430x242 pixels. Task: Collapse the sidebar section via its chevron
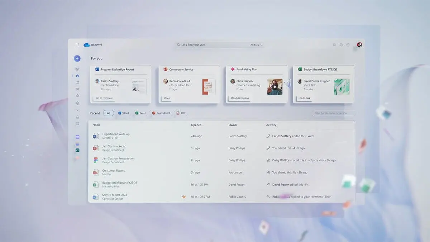click(77, 110)
